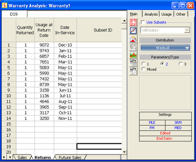196x162 pixels.
Task: Click the dollar sign application icon in title bar
Action: click(x=4, y=6)
